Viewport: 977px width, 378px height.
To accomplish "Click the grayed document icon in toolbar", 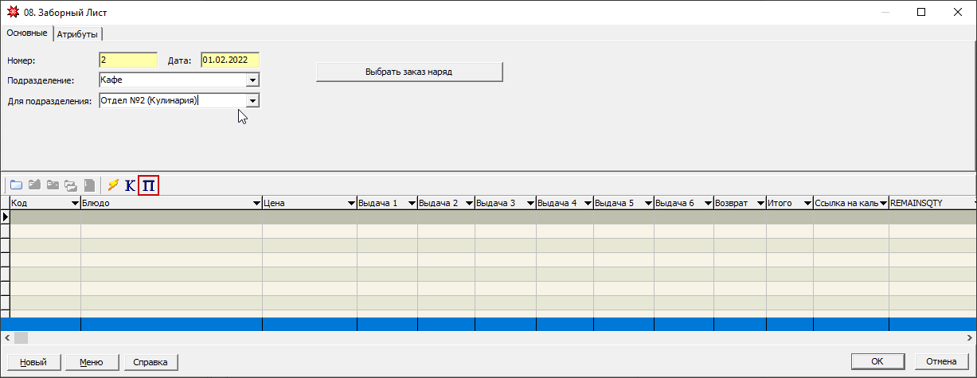I will click(90, 185).
